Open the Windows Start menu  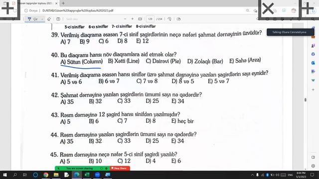click(x=4, y=175)
